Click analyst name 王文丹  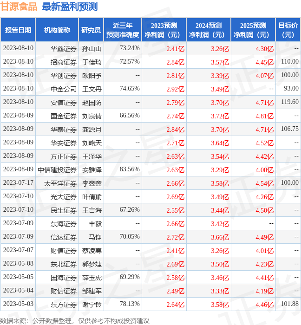92,89
